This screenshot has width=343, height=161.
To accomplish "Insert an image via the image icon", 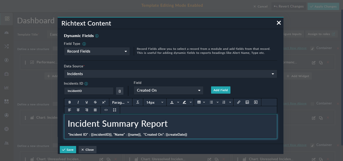I will (x=247, y=102).
